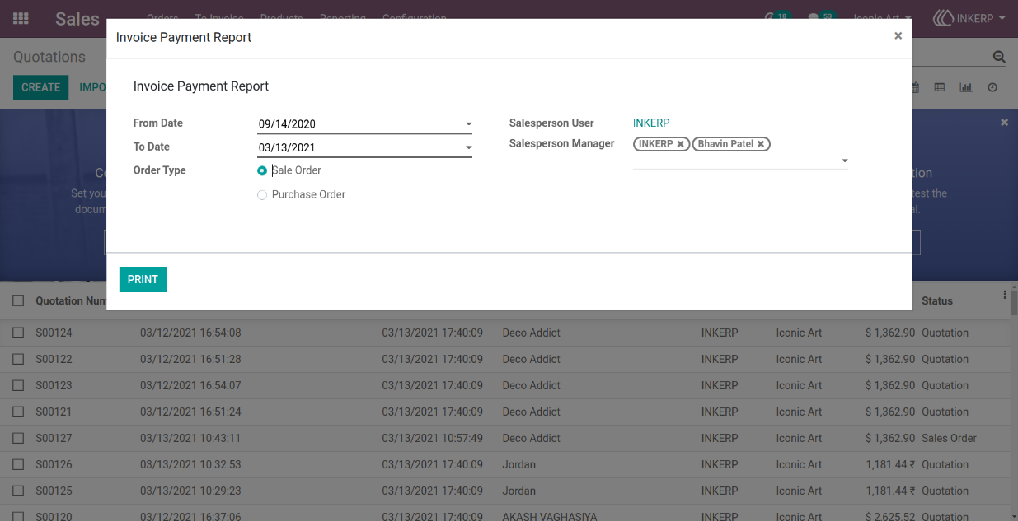Click date cell 03/12/2021 16:51:24

click(x=190, y=412)
